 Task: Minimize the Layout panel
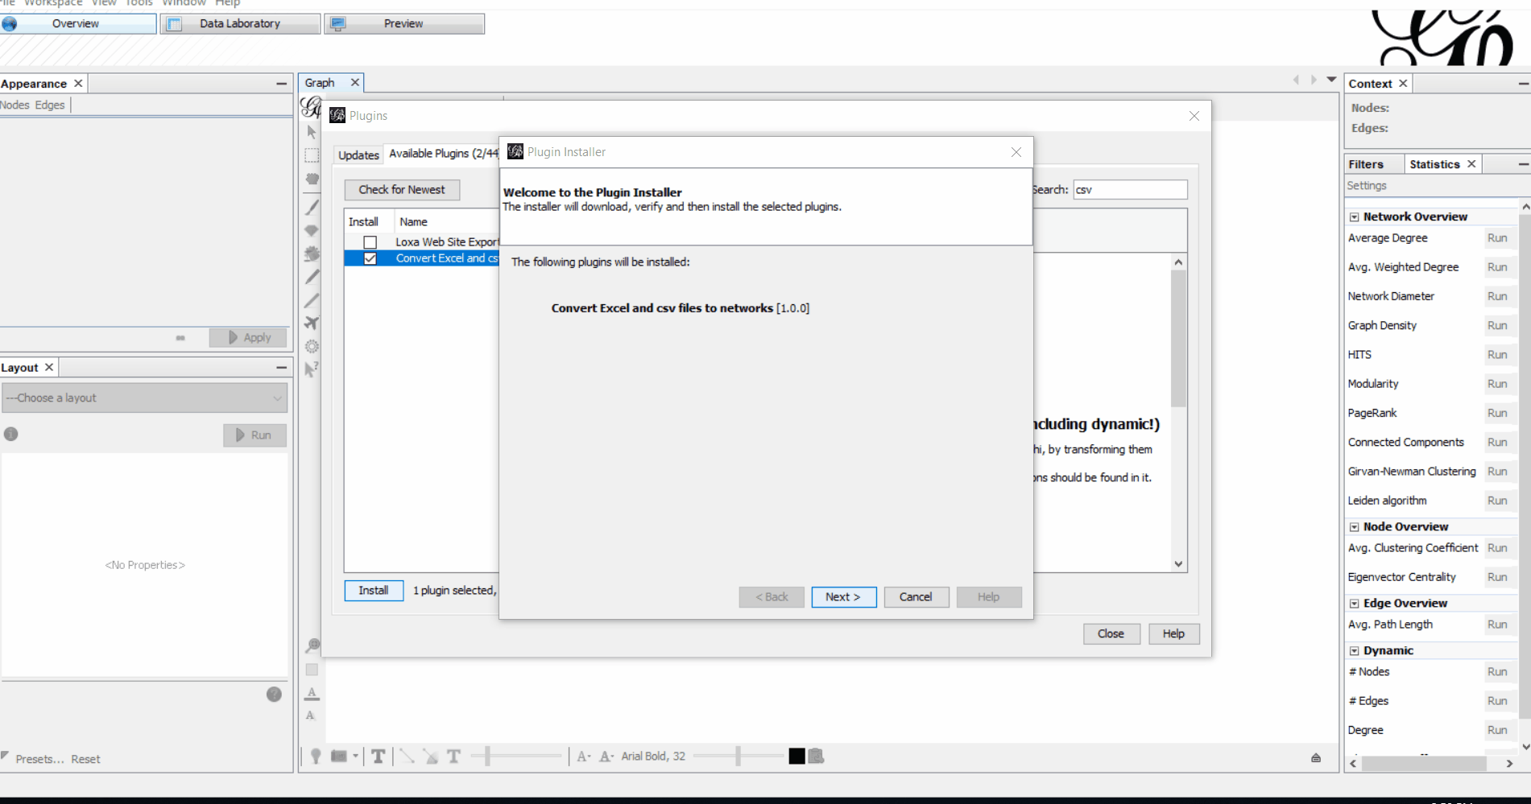click(x=281, y=368)
